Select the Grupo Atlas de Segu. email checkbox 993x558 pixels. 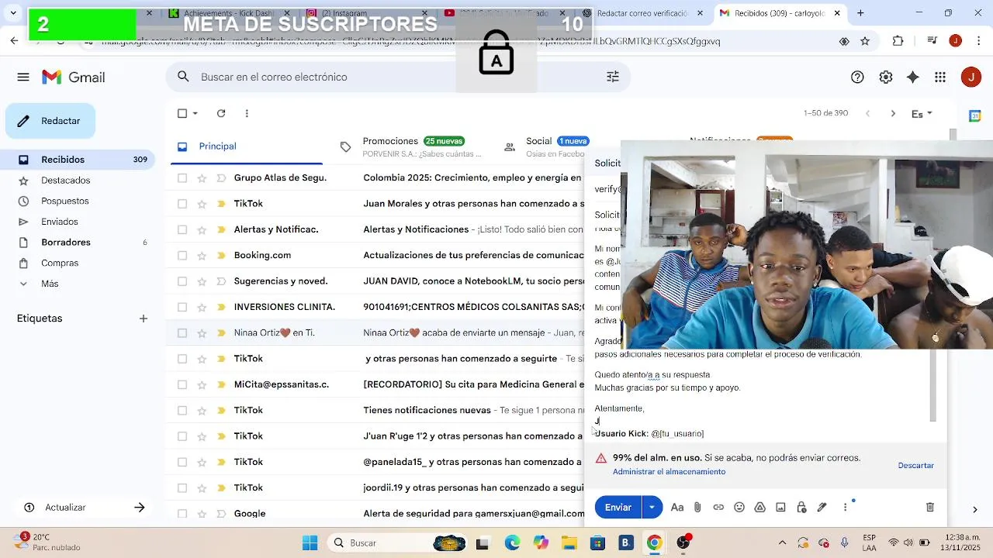coord(182,177)
